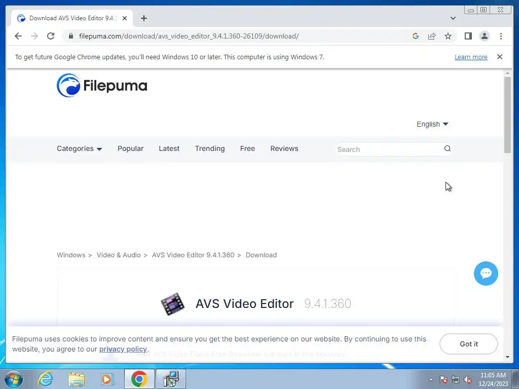Screen dimensions: 519x389
Task: Toggle the Chrome side panel icon
Action: coord(468,36)
